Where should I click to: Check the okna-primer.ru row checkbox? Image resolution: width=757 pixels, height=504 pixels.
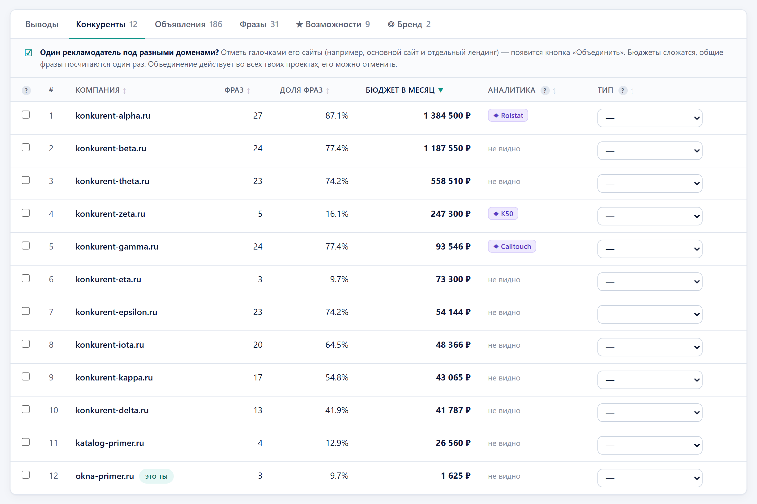26,475
